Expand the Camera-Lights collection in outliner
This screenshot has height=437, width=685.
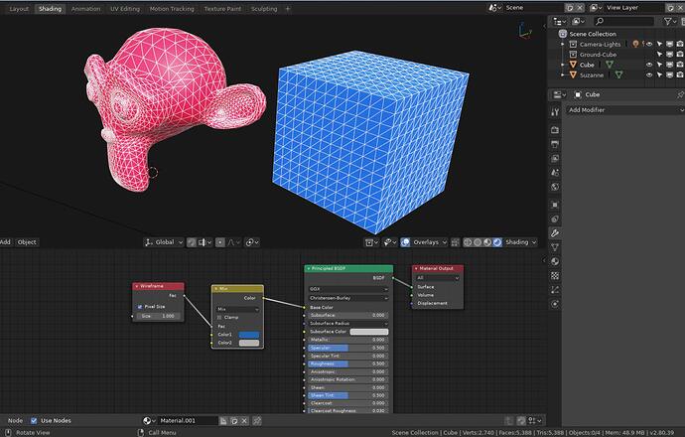coord(563,44)
